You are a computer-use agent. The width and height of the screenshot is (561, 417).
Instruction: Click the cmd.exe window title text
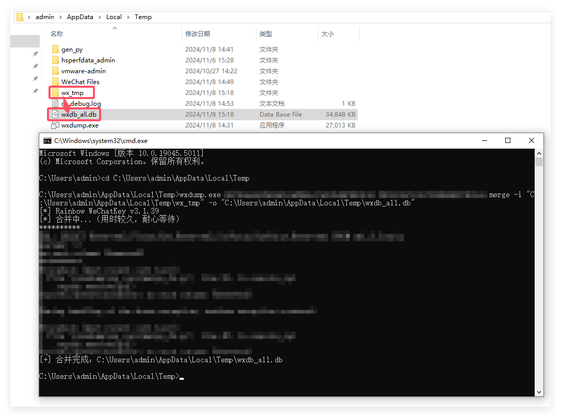pyautogui.click(x=101, y=140)
